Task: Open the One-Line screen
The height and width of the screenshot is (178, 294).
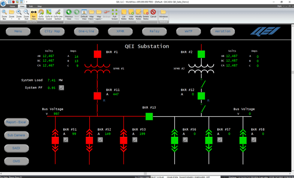Action: tap(86, 31)
